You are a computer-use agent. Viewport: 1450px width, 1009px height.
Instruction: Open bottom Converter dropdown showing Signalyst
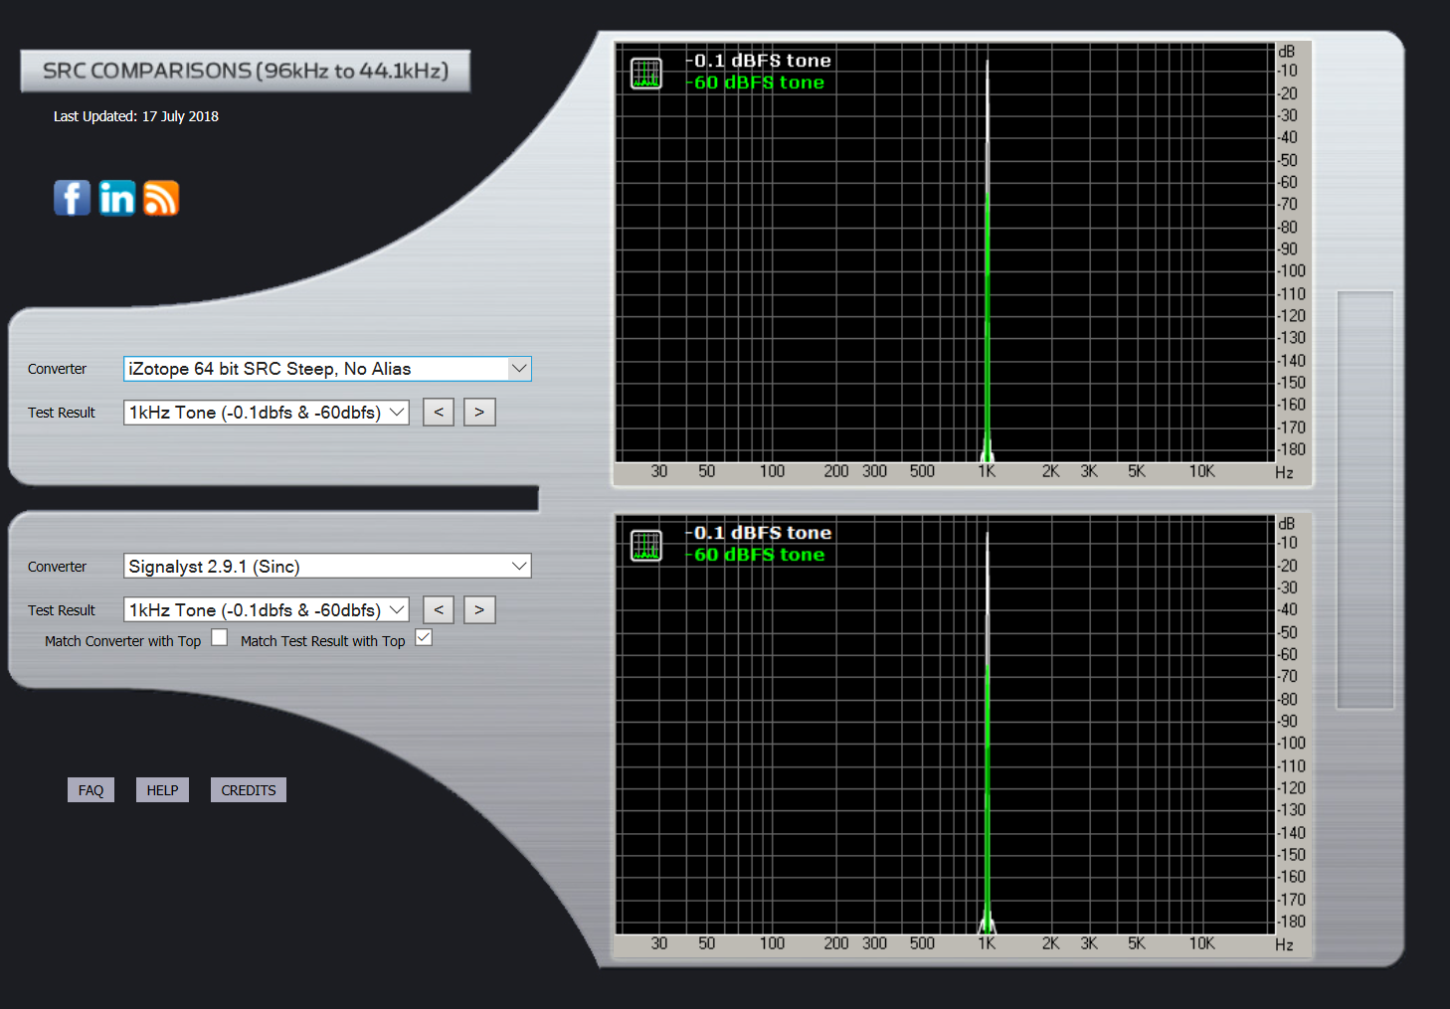tap(327, 567)
